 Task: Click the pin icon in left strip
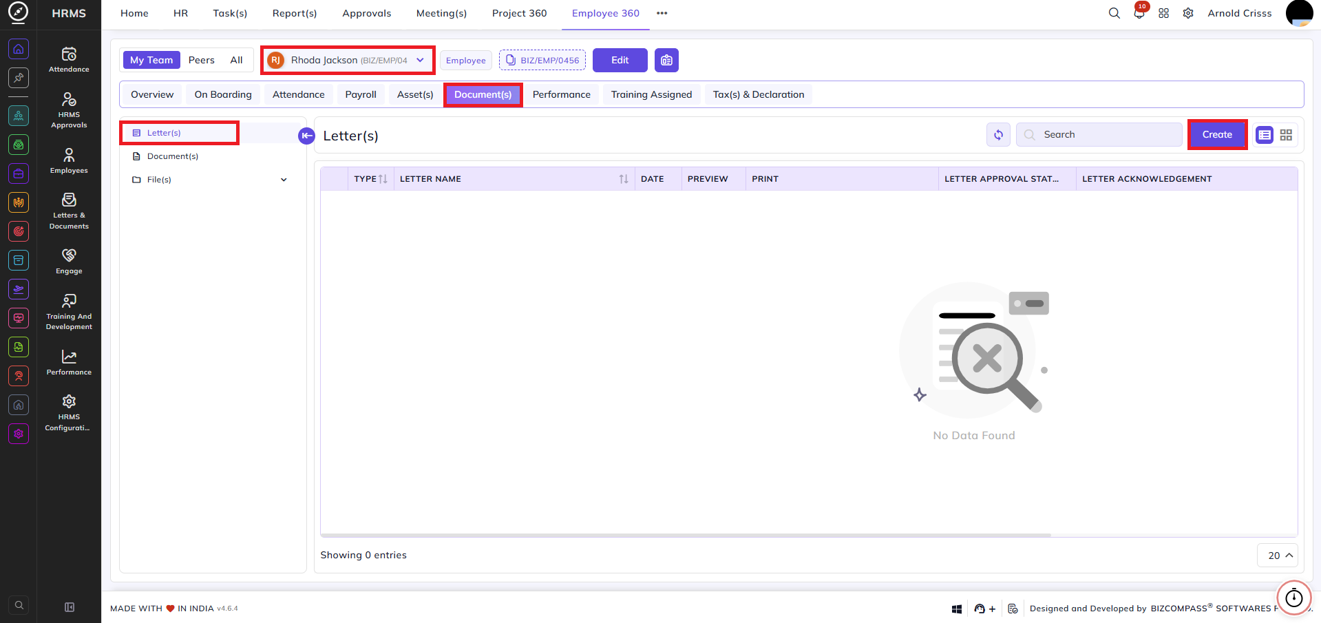click(x=19, y=78)
